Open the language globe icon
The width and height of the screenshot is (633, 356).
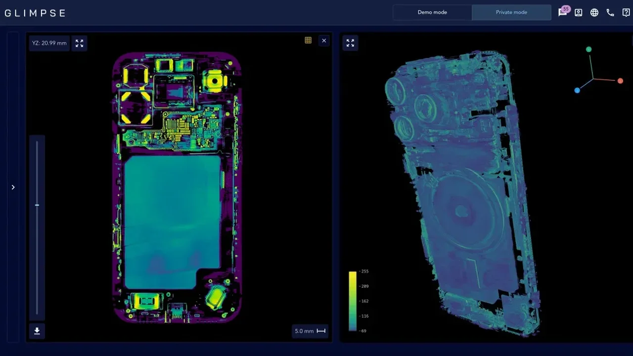point(594,12)
